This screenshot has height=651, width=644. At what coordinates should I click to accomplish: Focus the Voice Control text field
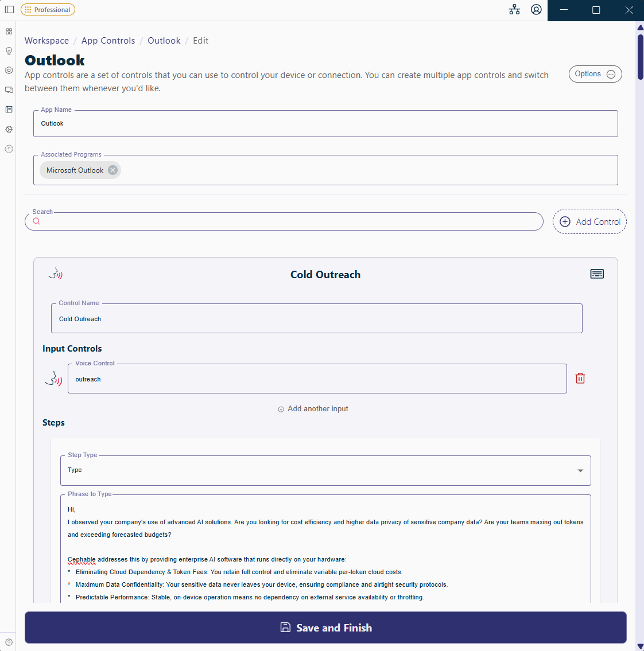pos(317,379)
